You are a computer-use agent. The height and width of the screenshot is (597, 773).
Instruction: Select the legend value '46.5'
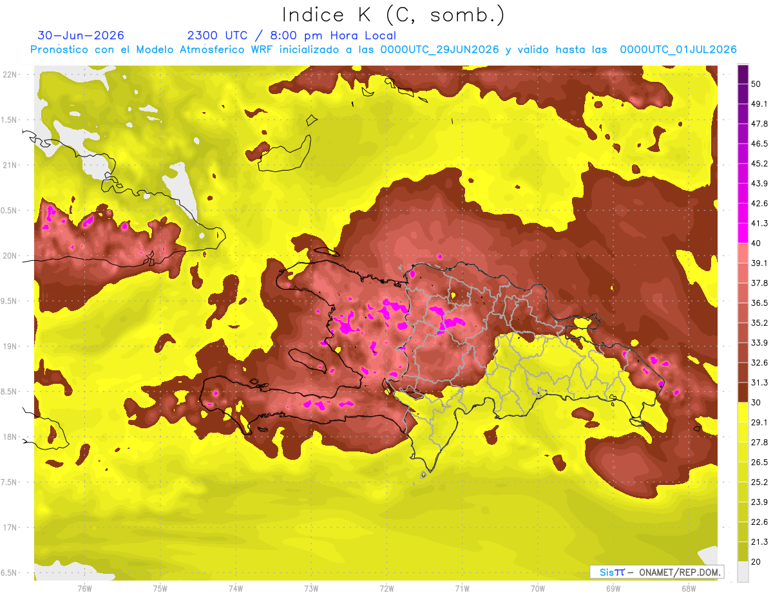[760, 144]
